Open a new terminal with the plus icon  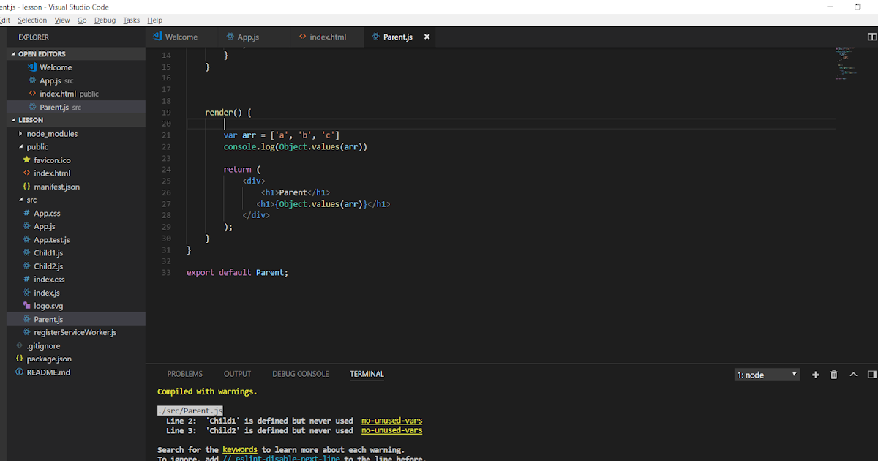(x=815, y=374)
